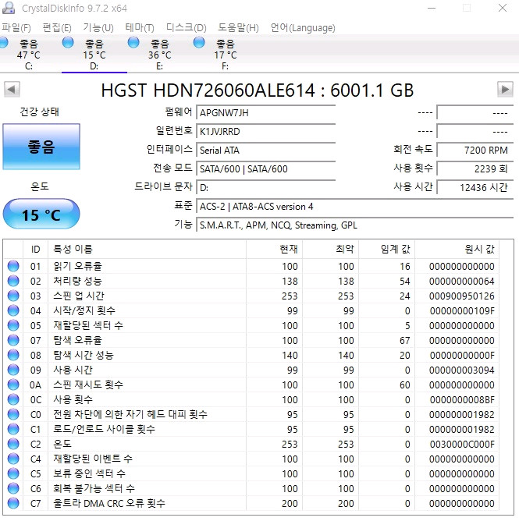Viewport: 519px width, 521px height.
Task: Select drive F: status at 17 °C
Action: [x=225, y=54]
